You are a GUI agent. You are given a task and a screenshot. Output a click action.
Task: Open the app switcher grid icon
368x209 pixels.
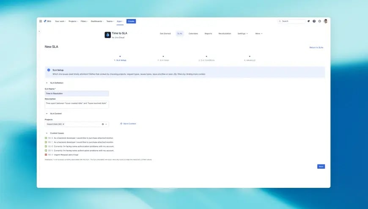pos(41,21)
